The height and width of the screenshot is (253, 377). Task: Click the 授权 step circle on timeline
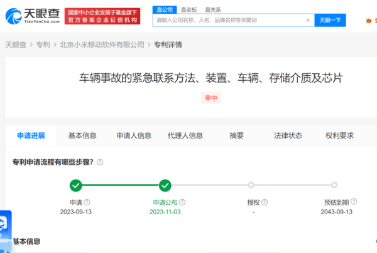click(251, 185)
